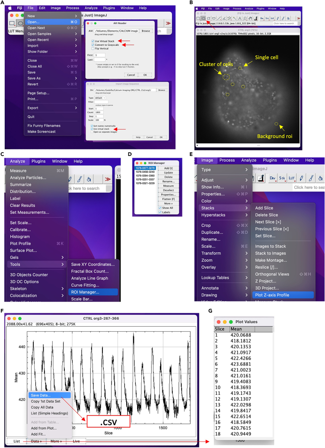Choose the Flood fill tool in panel B

coord(288,19)
